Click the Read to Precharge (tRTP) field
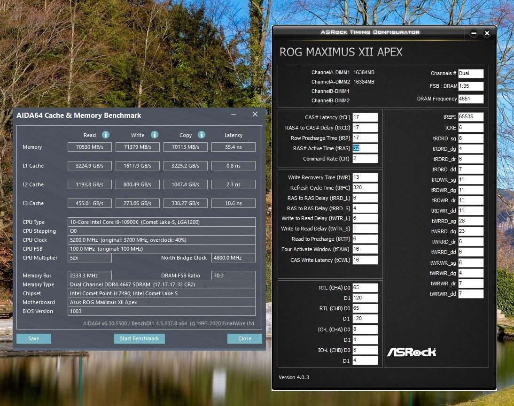 (365, 239)
